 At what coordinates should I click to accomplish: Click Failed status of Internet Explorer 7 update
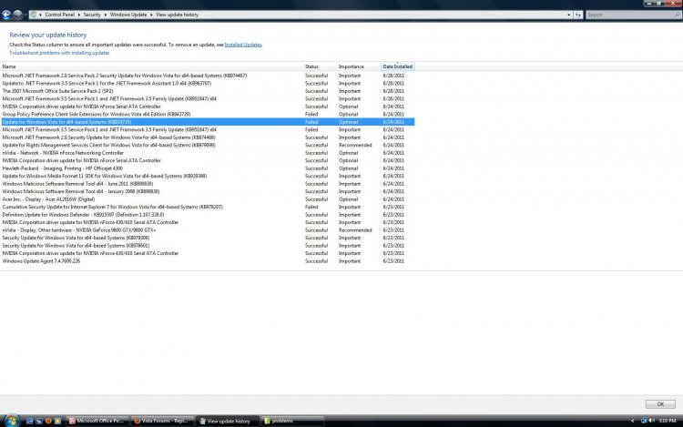click(311, 208)
